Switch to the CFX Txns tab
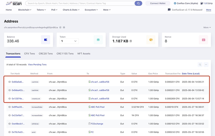The image size is (215, 136). [30, 54]
